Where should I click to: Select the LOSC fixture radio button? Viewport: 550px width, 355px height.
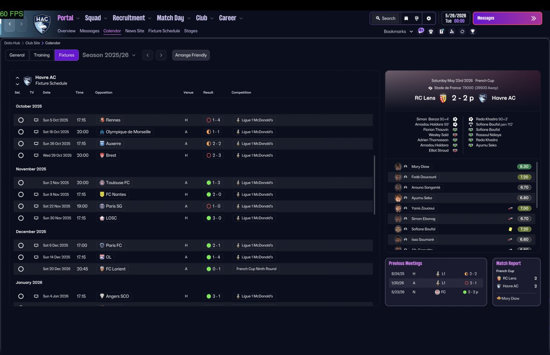(21, 218)
